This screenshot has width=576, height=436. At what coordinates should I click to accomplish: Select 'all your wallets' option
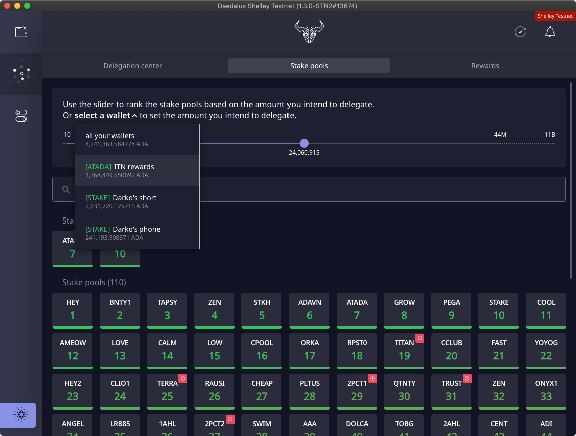(137, 140)
